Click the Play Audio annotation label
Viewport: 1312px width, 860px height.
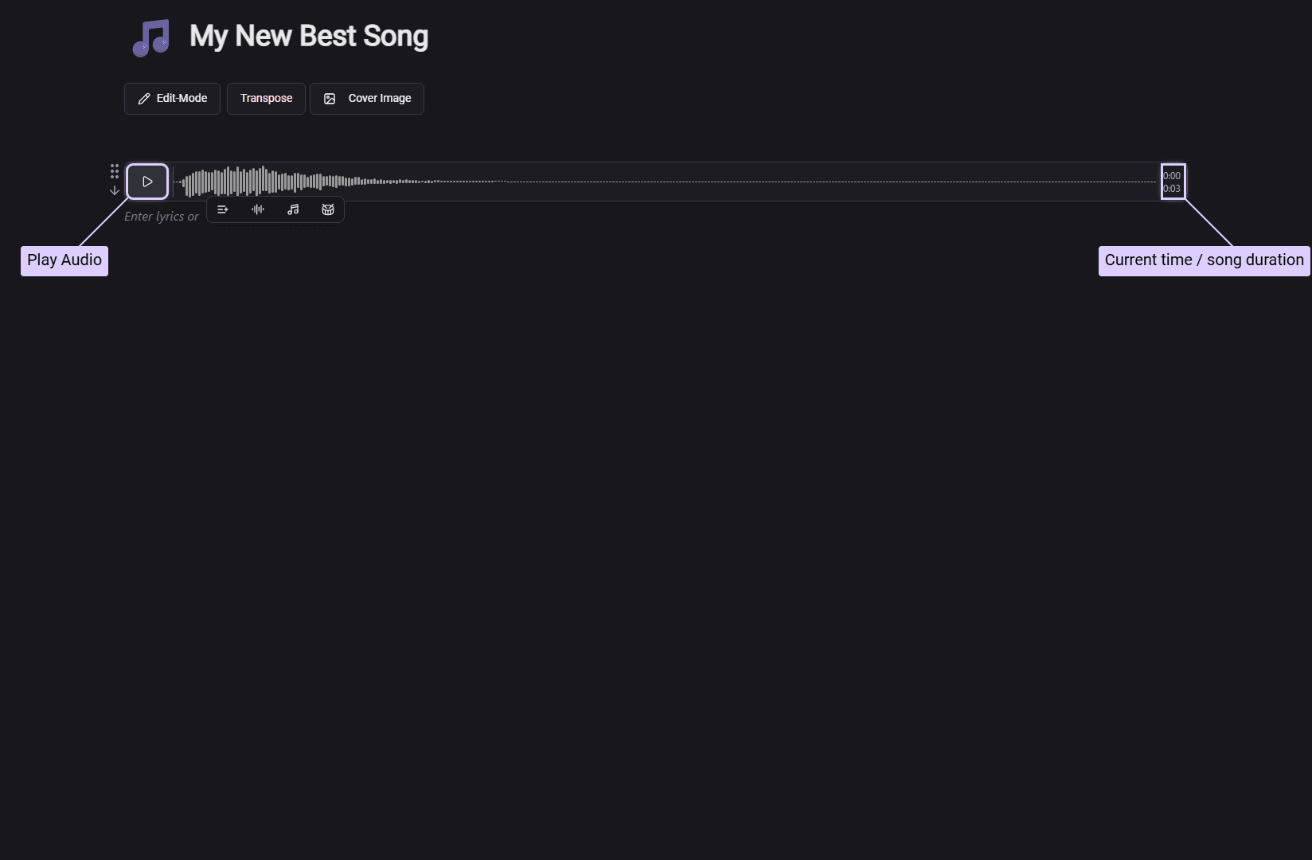click(x=64, y=260)
